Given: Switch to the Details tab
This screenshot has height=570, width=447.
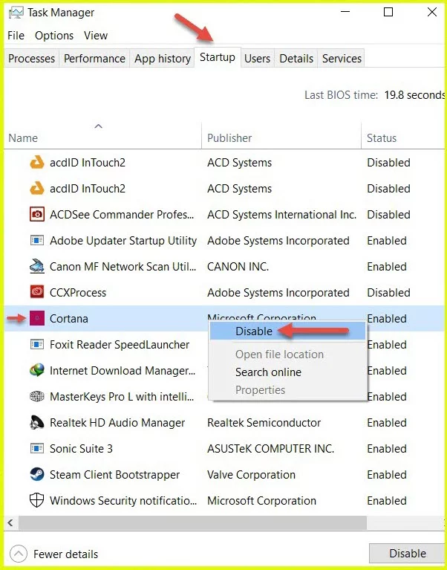Looking at the screenshot, I should point(296,59).
